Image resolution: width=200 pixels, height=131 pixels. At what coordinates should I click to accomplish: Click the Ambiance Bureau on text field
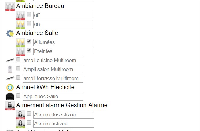(x=63, y=24)
